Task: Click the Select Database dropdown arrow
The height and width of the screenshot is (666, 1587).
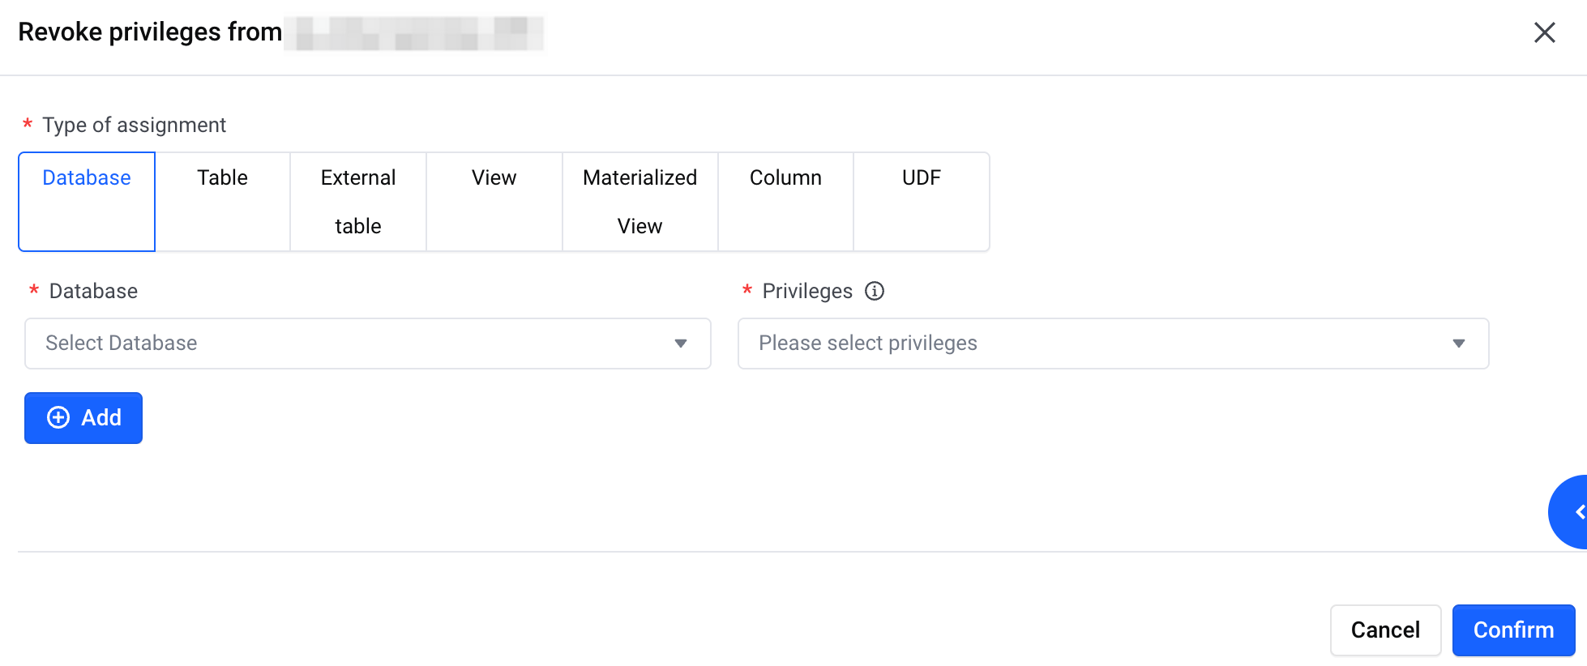Action: (x=681, y=344)
